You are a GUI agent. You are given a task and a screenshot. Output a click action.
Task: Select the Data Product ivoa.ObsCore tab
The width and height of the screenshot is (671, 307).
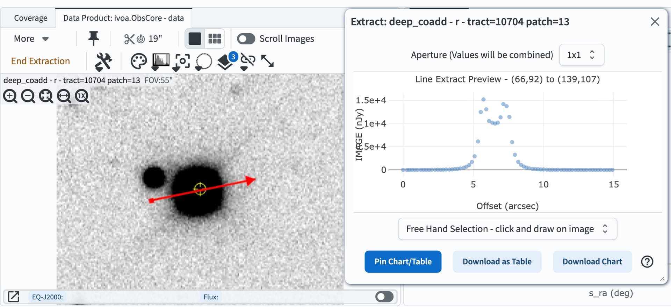point(123,18)
